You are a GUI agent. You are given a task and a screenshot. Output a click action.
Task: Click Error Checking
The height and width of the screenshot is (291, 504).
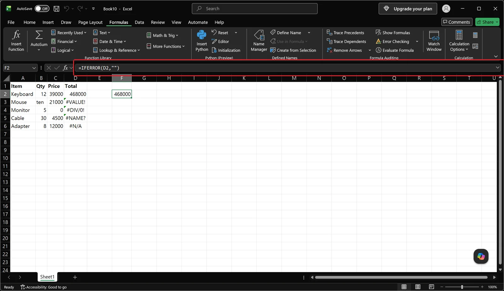[x=392, y=41]
